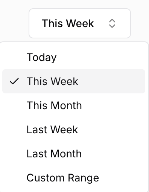Click the highlighted This Week row
Image resolution: width=149 pixels, height=192 pixels.
pos(74,81)
